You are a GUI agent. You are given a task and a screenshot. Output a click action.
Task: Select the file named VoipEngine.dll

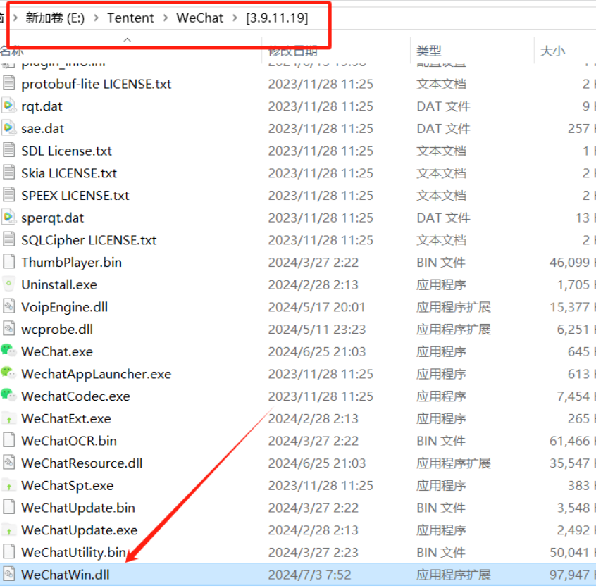pyautogui.click(x=65, y=307)
